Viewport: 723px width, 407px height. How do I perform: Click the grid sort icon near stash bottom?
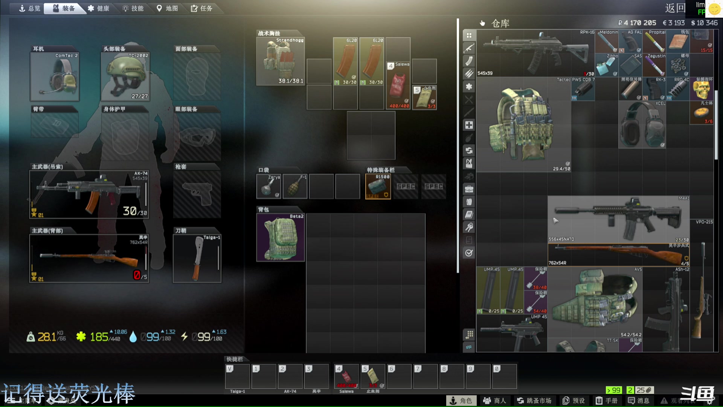(x=469, y=335)
